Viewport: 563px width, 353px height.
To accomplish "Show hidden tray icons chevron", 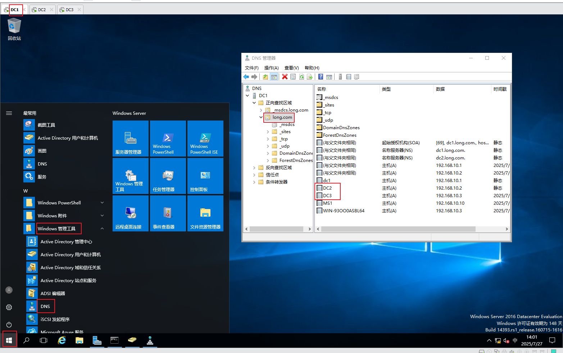I will coord(489,340).
